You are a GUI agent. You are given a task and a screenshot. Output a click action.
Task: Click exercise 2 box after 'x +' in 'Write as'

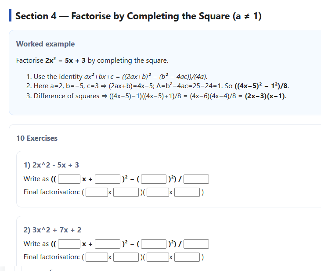[107, 244]
